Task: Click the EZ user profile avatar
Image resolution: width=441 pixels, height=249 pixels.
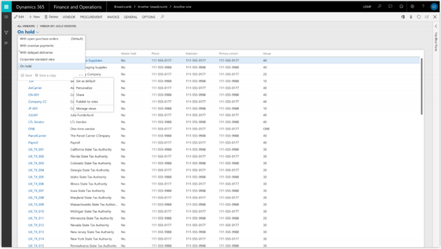Action: 434,6
